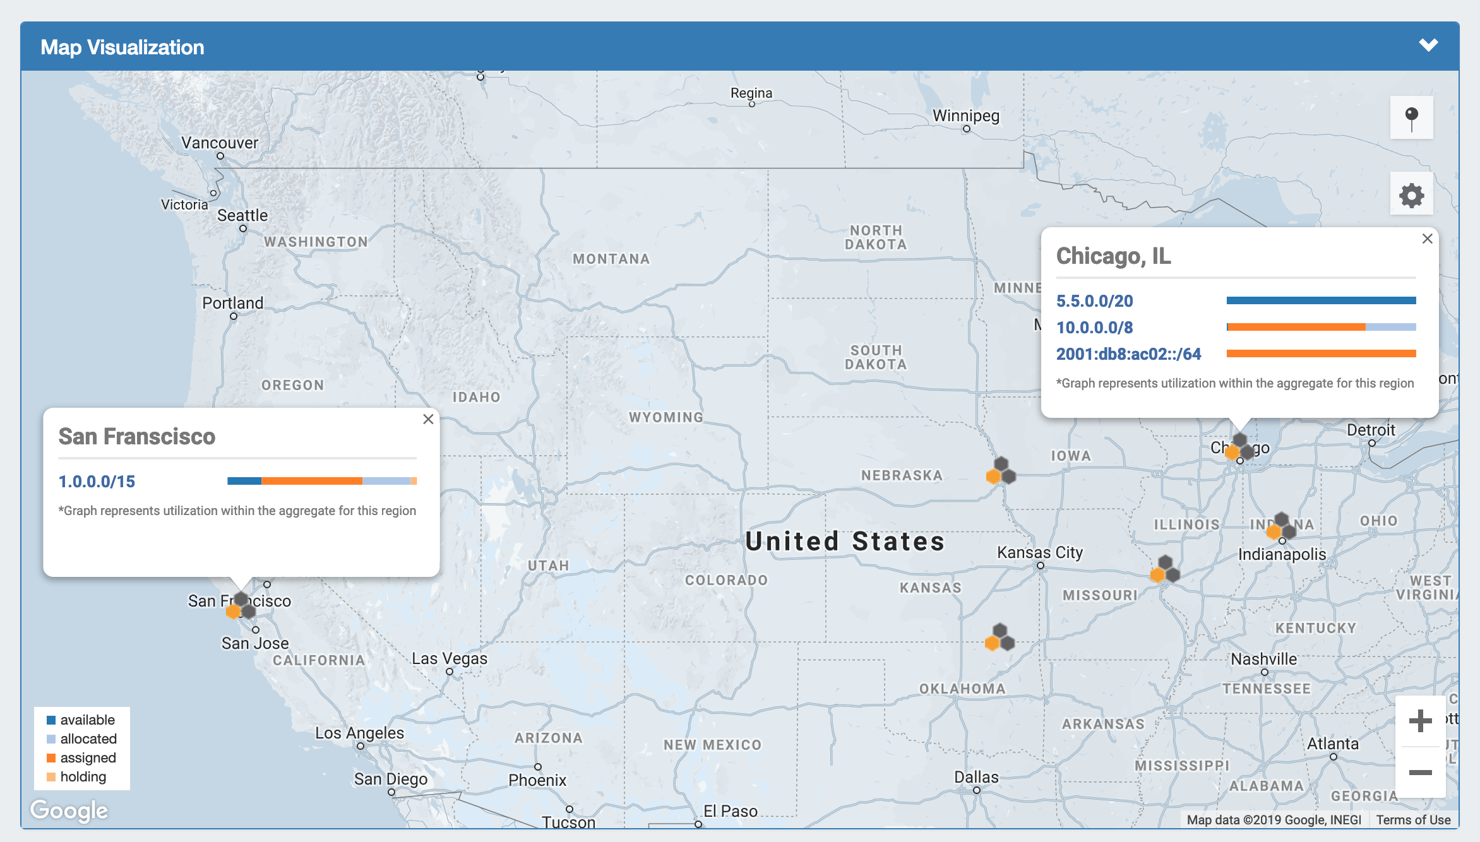Close the Chicago, IL popup

point(1427,239)
